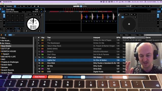Click the headphone icon on left deck sidebar

[x=4, y=20]
